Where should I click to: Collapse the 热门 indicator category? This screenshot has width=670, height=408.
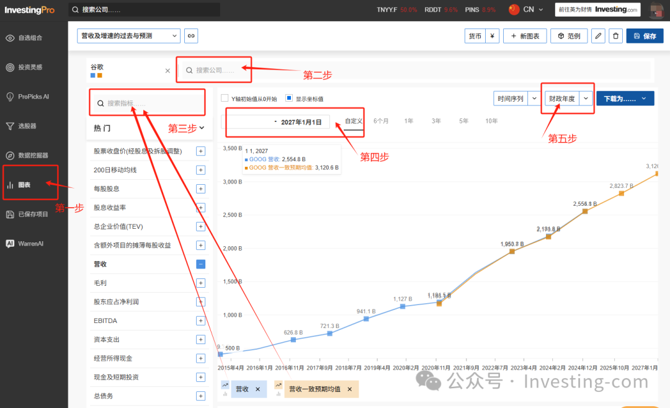coord(202,128)
